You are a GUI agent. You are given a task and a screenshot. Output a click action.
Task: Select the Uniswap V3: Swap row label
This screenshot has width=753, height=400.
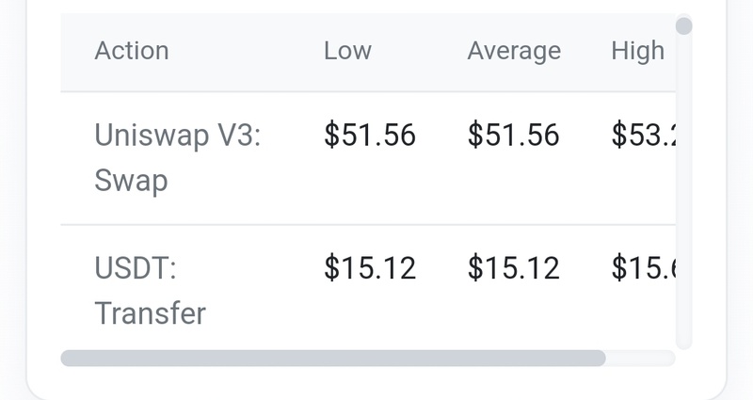tap(178, 157)
